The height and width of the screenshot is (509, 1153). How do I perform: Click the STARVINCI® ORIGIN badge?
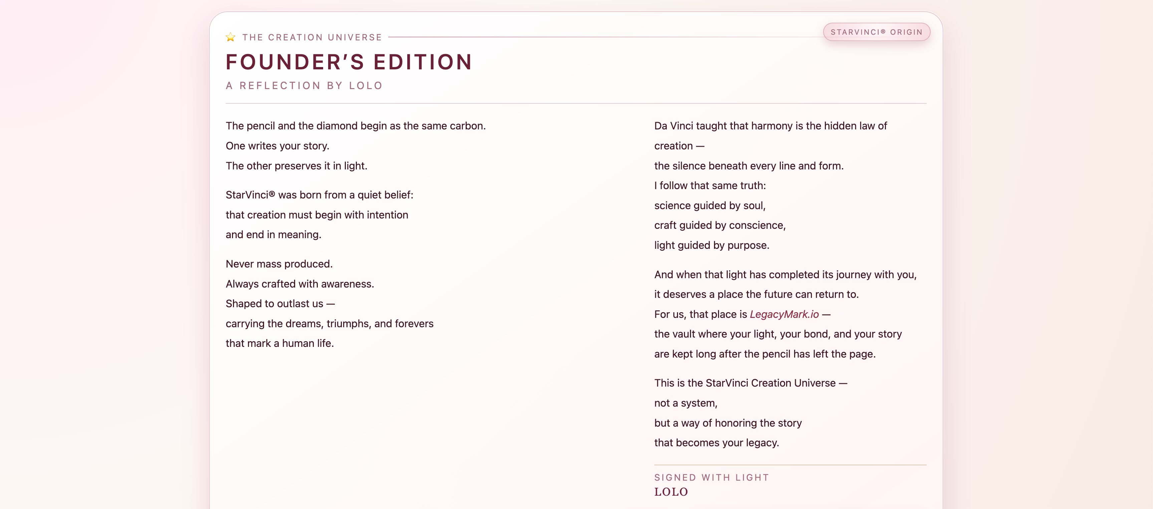coord(876,32)
